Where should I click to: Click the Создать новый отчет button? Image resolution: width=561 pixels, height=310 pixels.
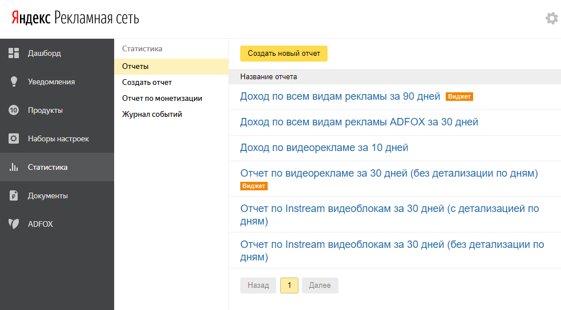[284, 54]
